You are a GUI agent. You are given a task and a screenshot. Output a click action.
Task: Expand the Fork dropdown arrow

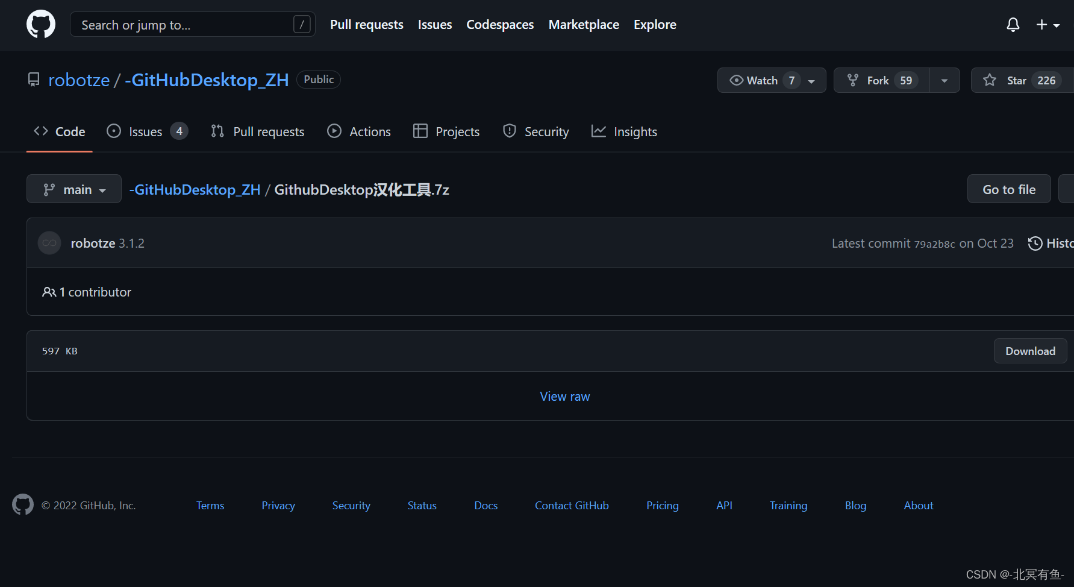coord(944,80)
